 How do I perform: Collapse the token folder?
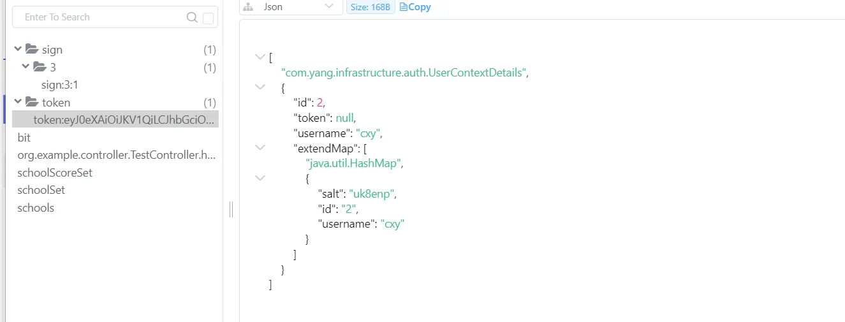18,102
